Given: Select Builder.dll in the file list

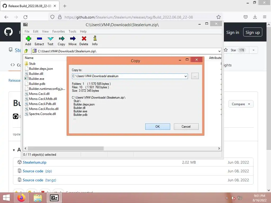Looking at the screenshot, I should (x=36, y=73).
